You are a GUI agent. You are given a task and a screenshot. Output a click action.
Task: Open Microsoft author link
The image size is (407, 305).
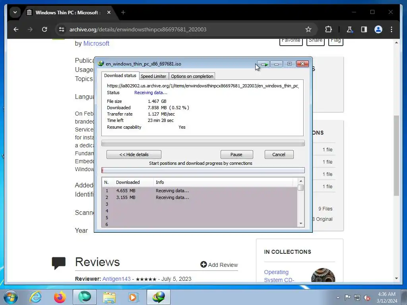pos(96,43)
